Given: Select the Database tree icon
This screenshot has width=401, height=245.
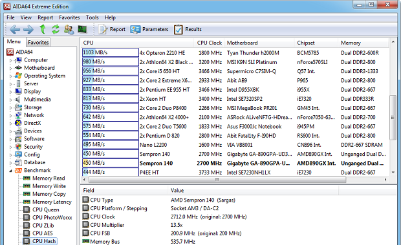Looking at the screenshot, I should 18,162.
